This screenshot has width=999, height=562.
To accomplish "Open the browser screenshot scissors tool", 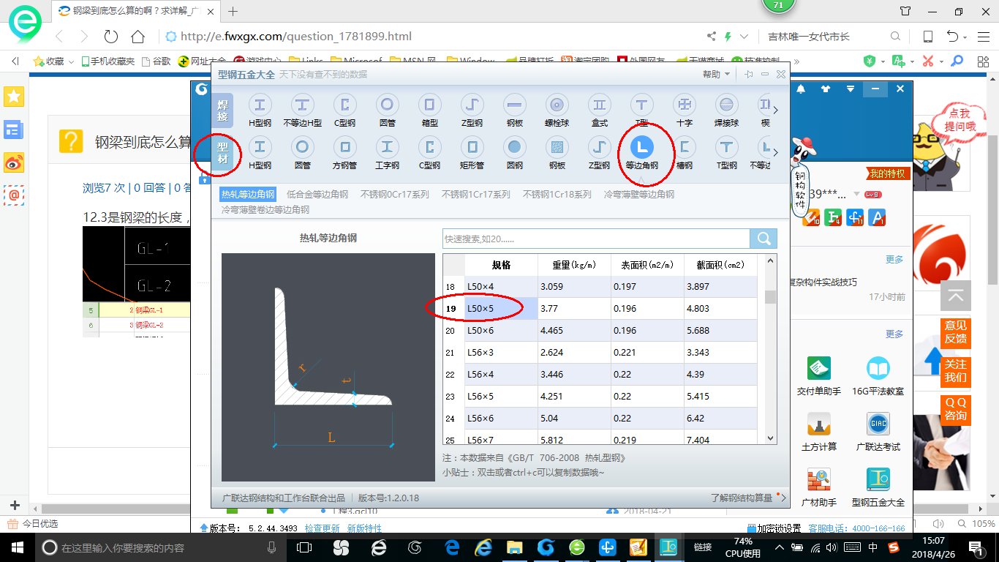I will 928,61.
